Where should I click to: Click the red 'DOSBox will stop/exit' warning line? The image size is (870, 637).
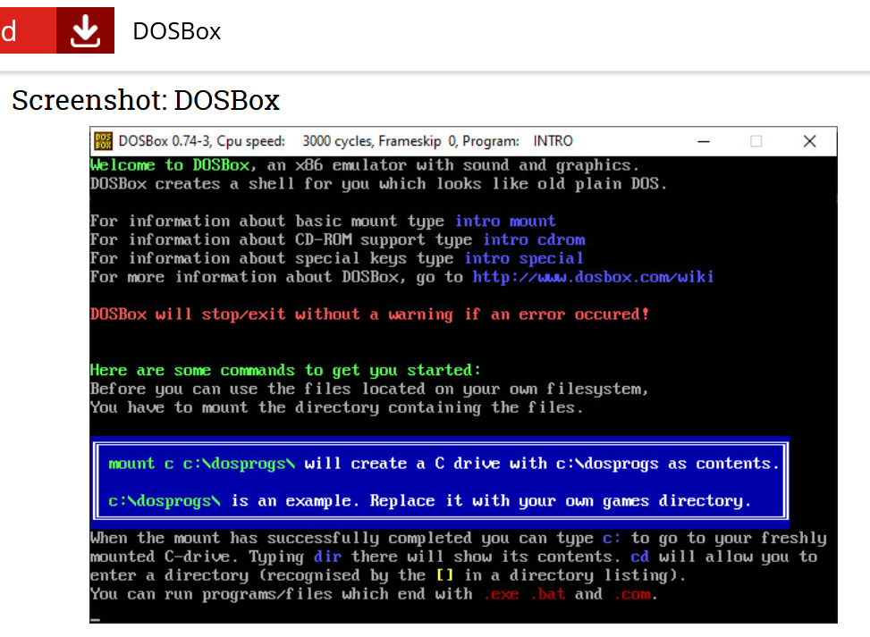[x=369, y=314]
